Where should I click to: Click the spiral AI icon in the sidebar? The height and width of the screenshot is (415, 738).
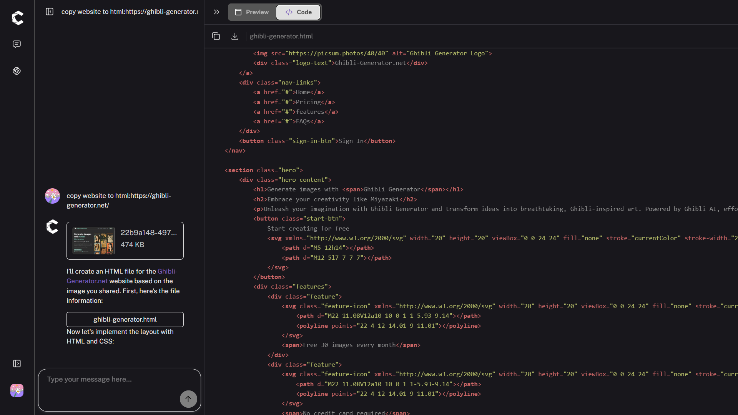(x=17, y=71)
